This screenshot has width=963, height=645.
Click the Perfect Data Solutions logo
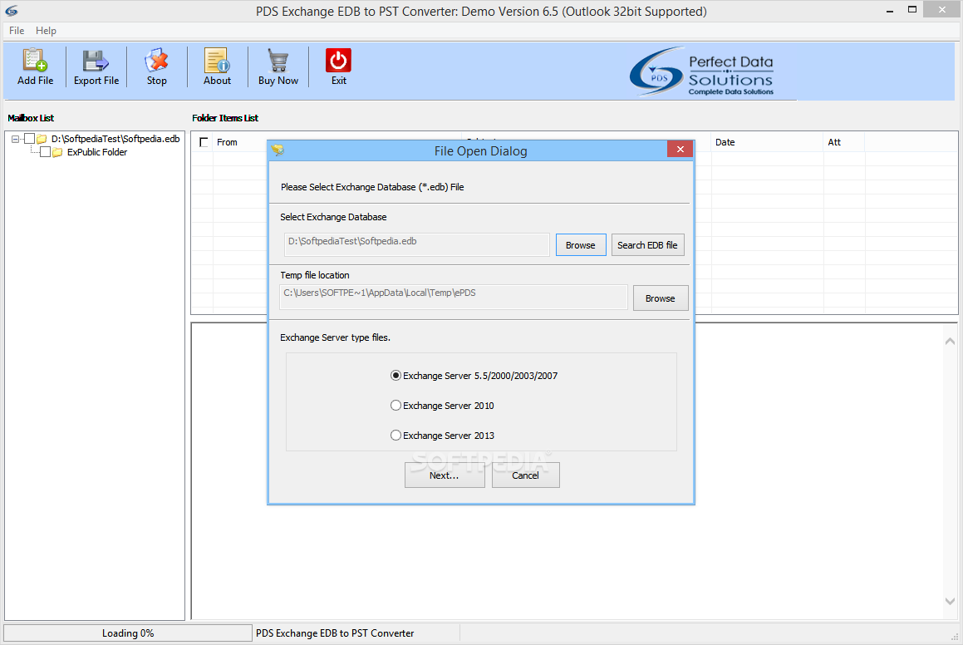coord(701,72)
